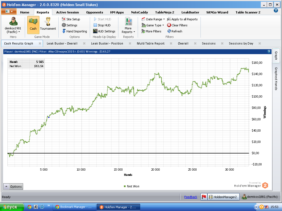Image resolution: width=282 pixels, height=211 pixels.
Task: Click the graph header help icon
Action: point(269,51)
